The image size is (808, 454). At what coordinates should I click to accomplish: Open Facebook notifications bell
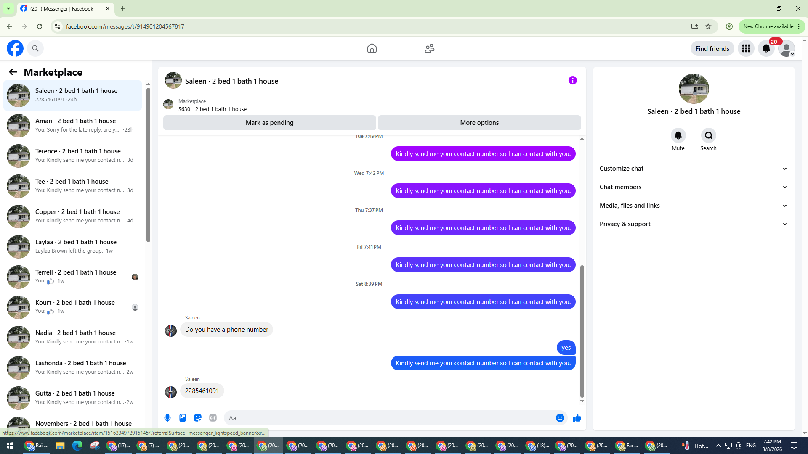click(766, 49)
